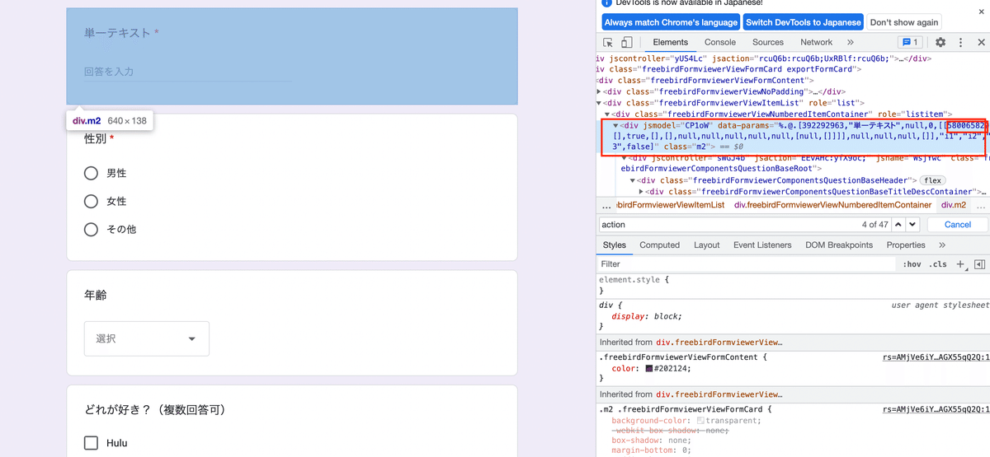
Task: Toggle the computed styles sidebar icon
Action: 979,264
